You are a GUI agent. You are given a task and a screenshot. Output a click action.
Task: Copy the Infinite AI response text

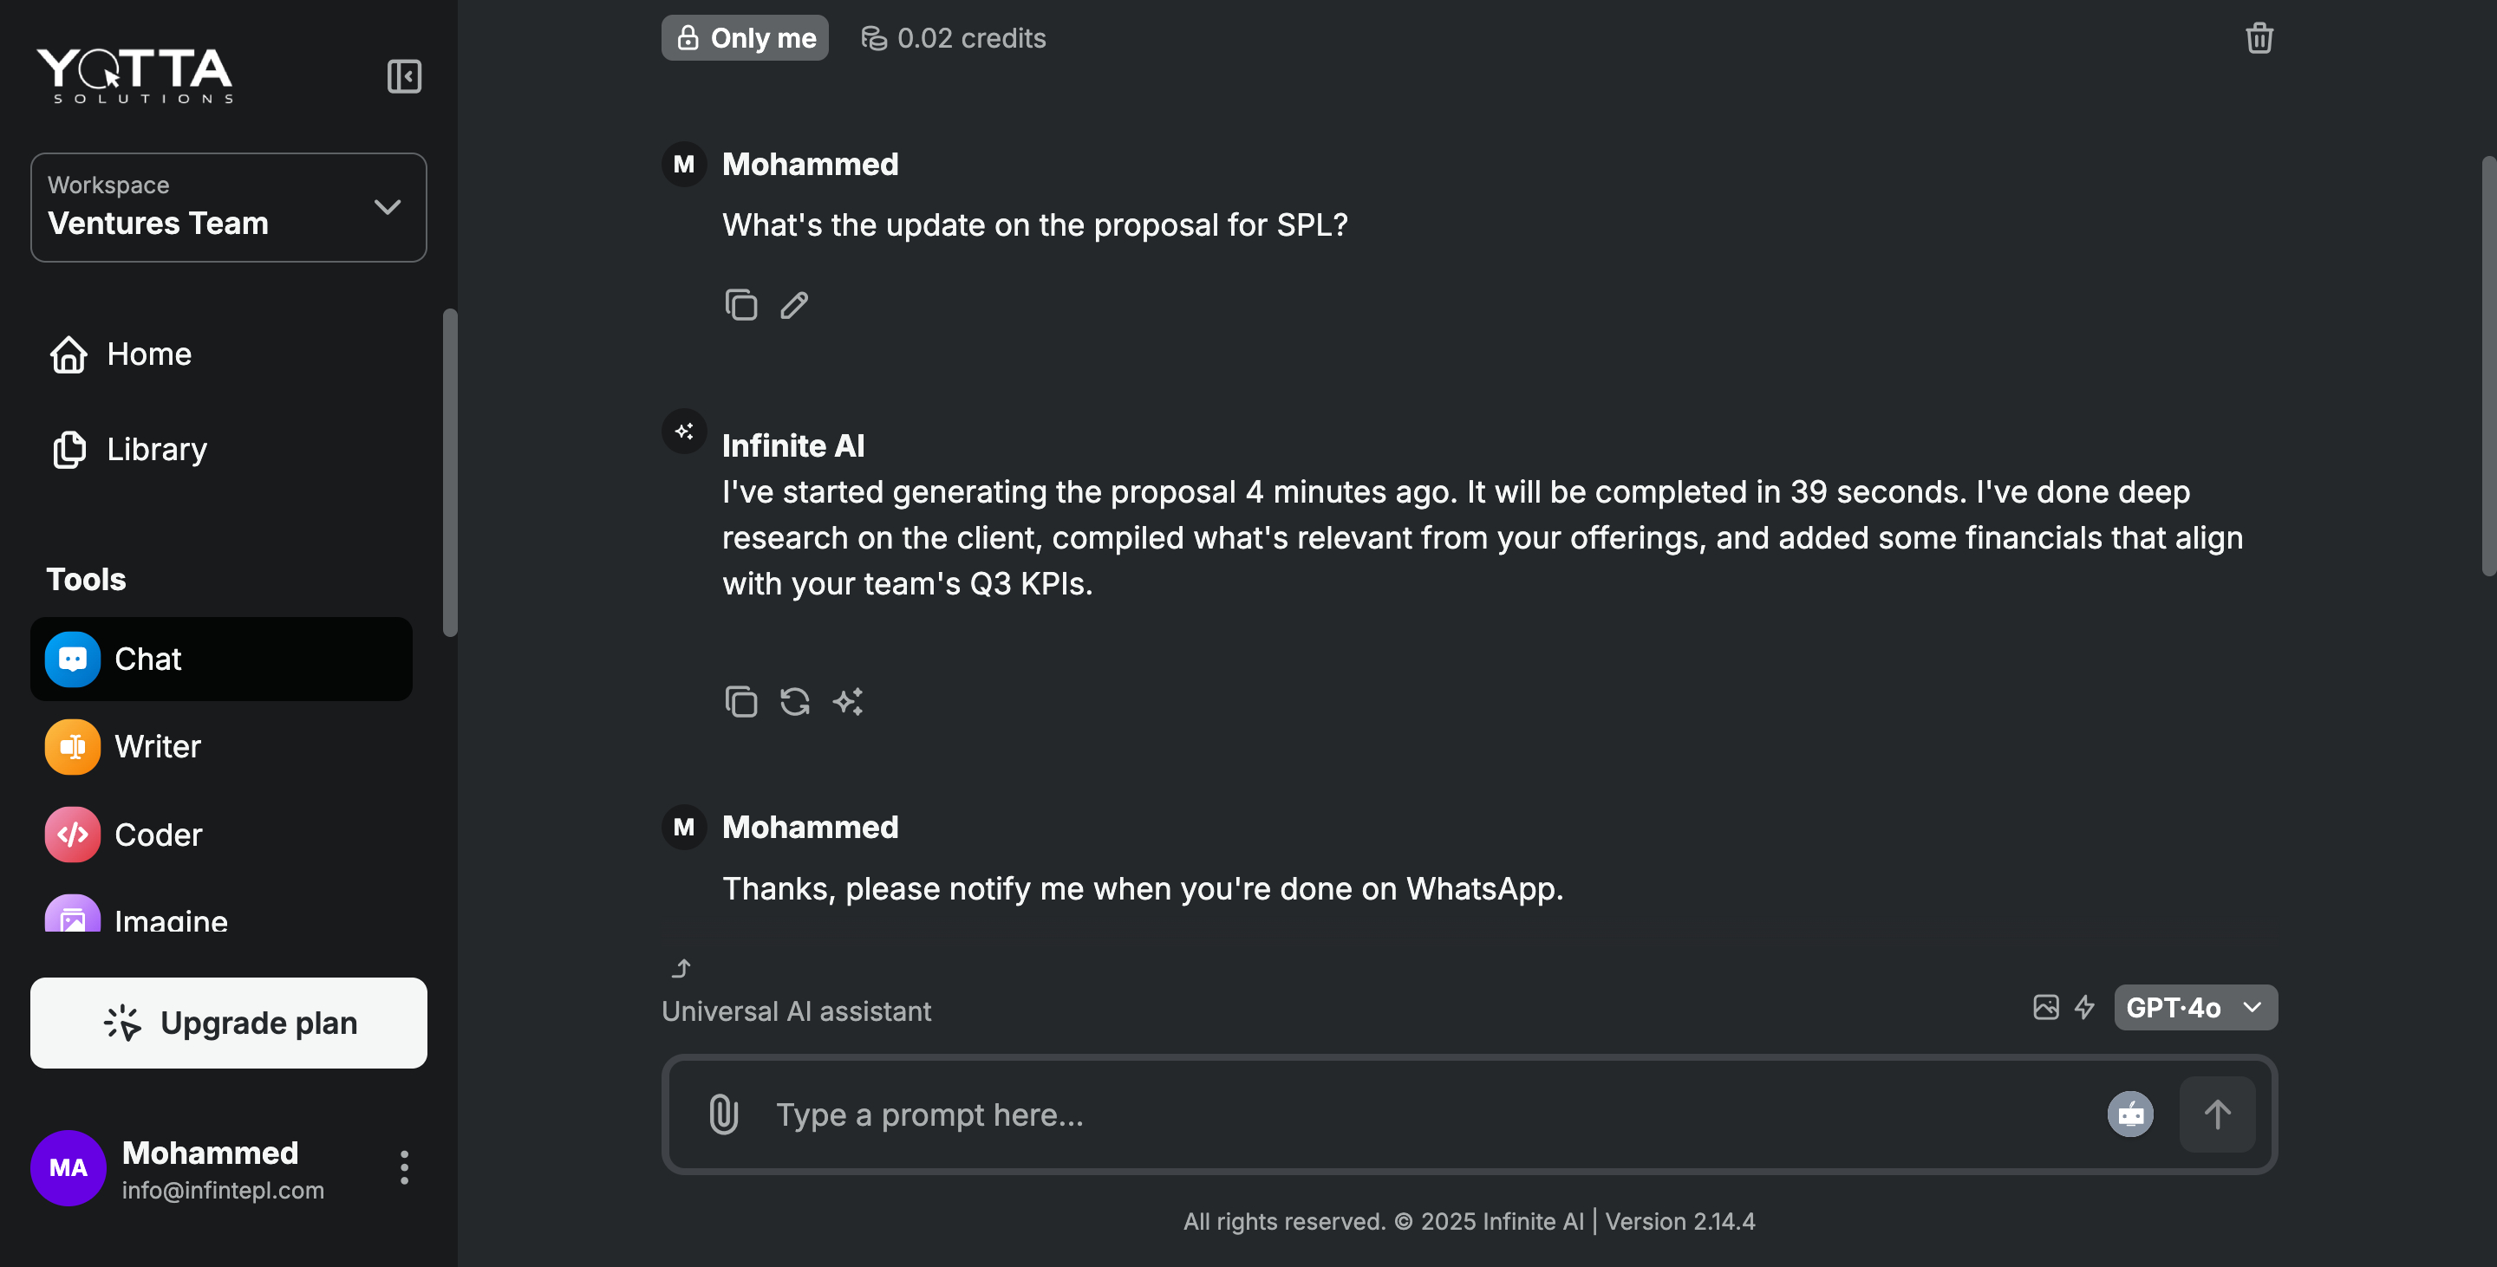point(741,701)
